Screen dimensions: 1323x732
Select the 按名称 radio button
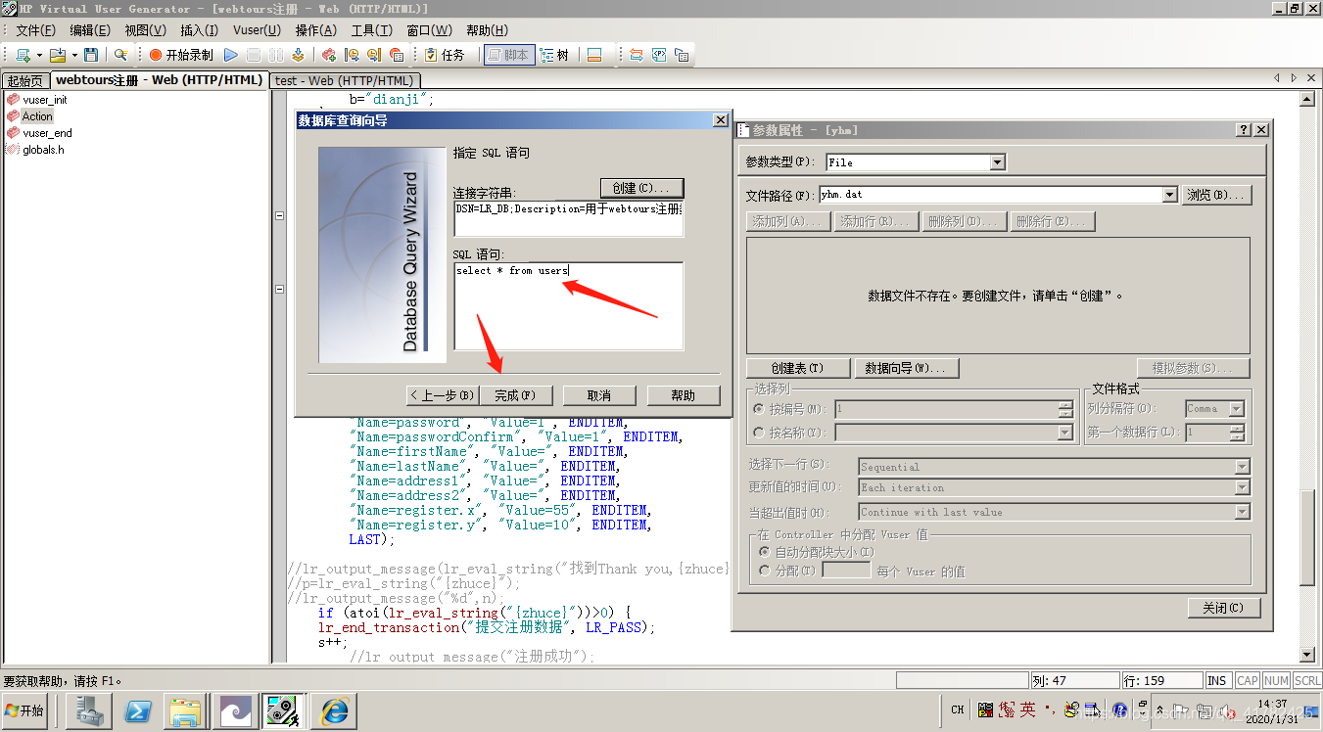[x=758, y=432]
